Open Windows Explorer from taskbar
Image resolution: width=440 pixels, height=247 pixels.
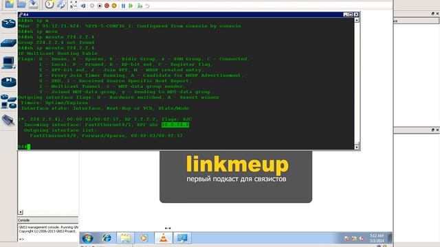pyautogui.click(x=125, y=238)
